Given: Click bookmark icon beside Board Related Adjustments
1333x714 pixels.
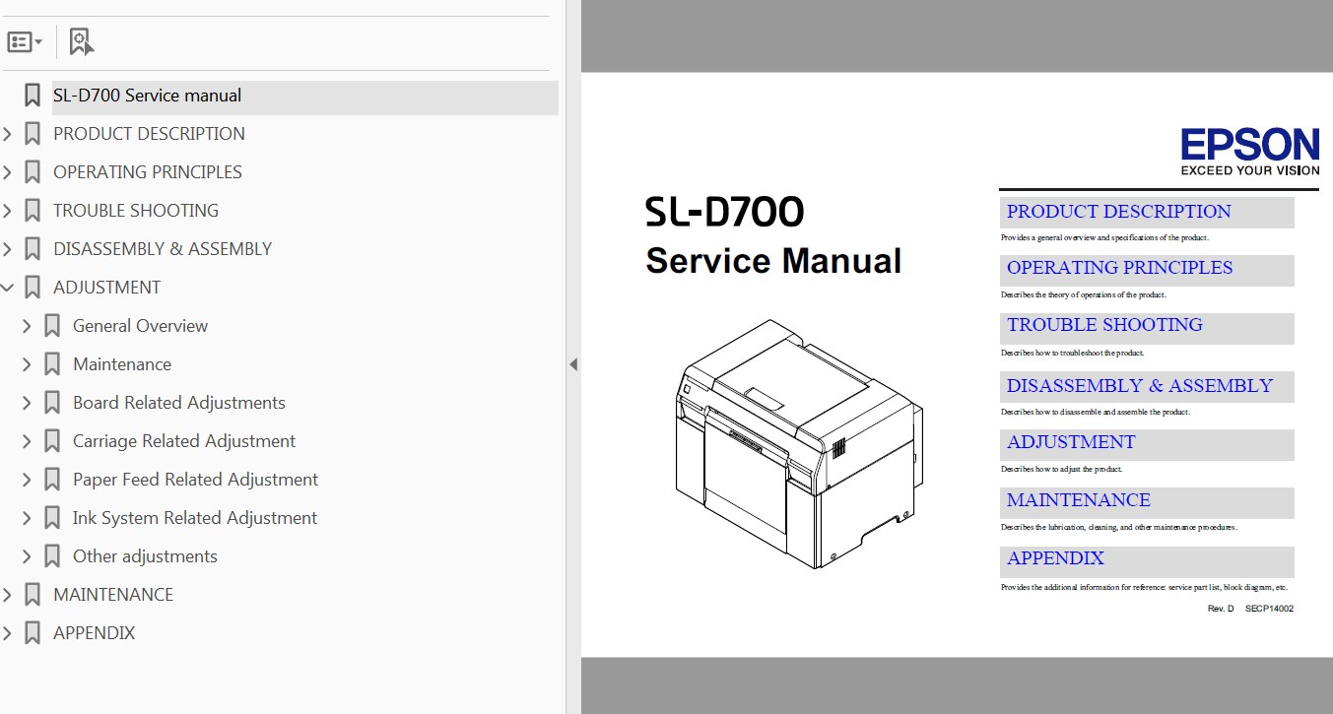Looking at the screenshot, I should point(52,403).
